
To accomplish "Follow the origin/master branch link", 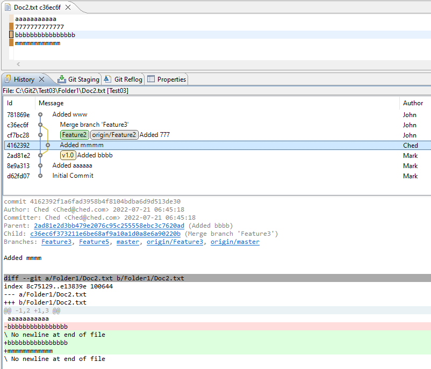I will (235, 242).
